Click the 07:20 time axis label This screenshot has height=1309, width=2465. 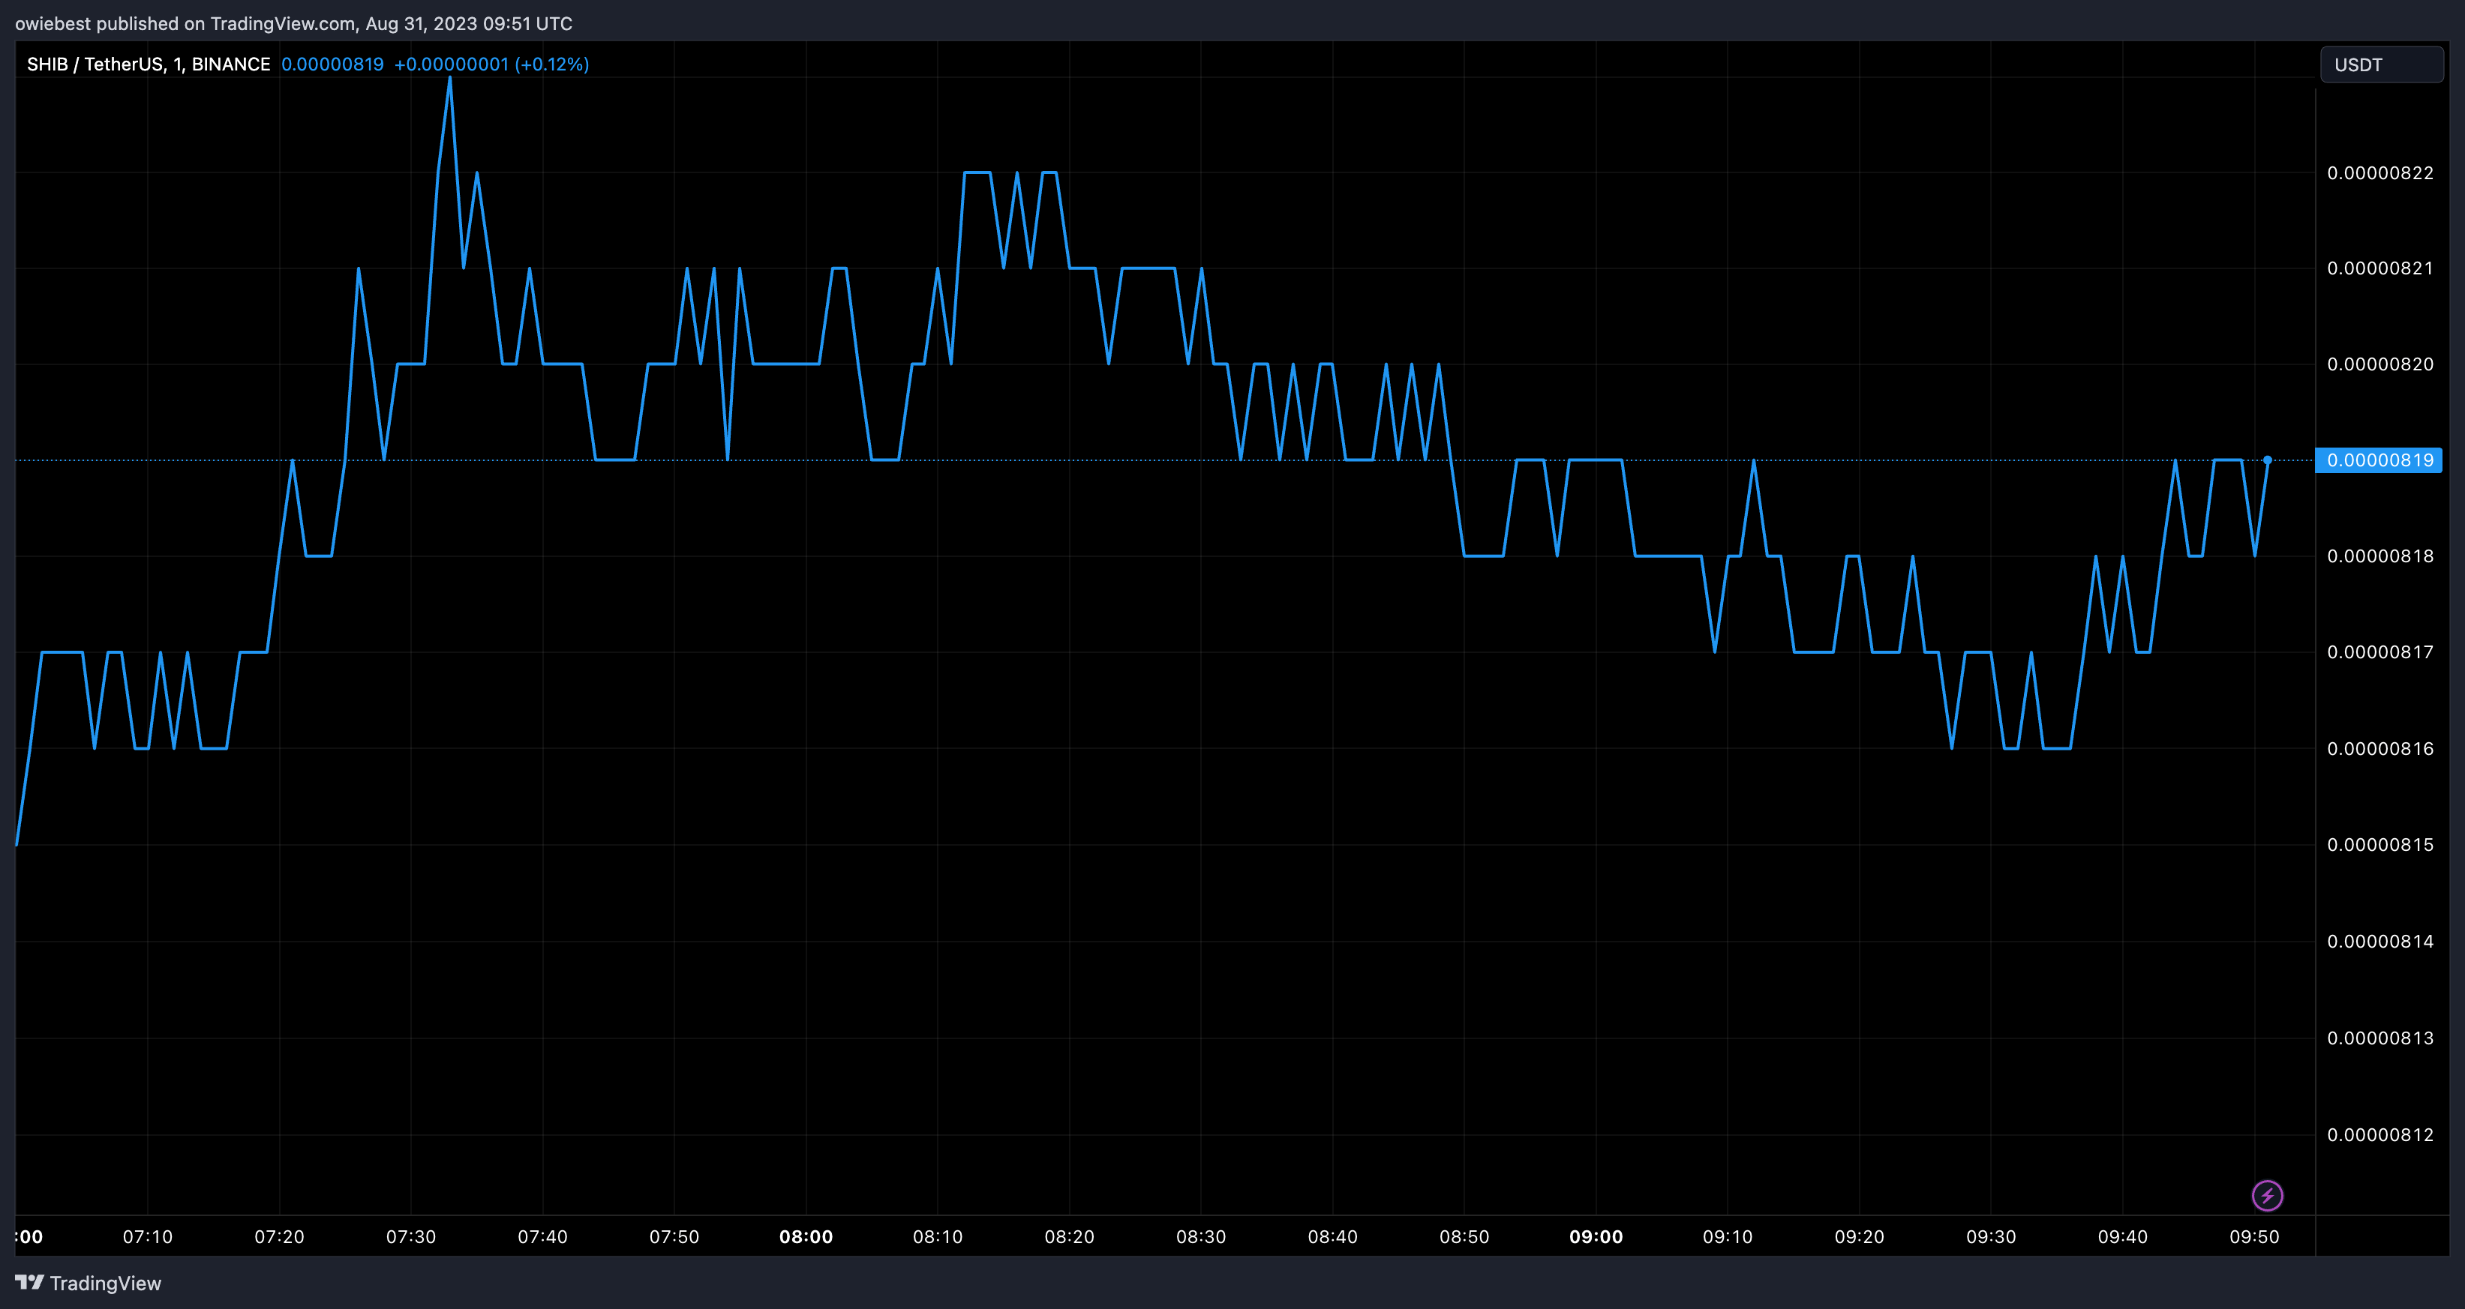tap(279, 1236)
